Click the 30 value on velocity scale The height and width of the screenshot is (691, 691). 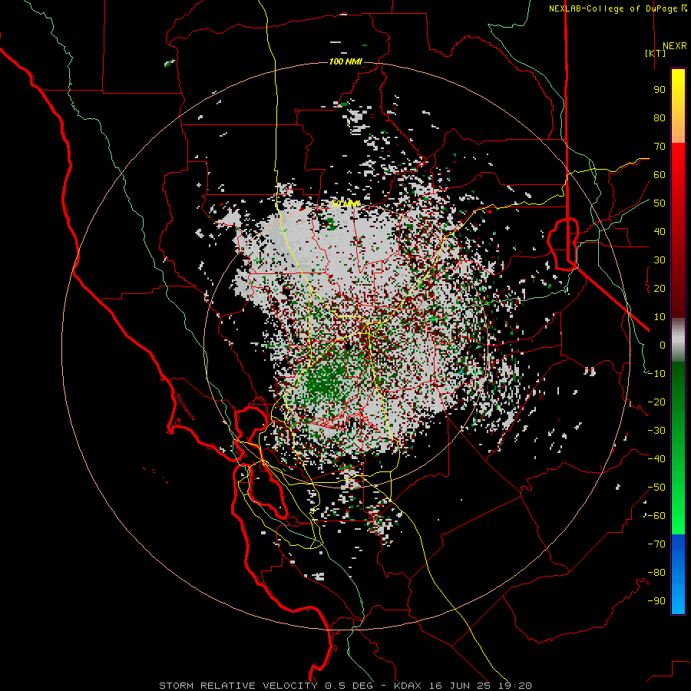pos(660,260)
